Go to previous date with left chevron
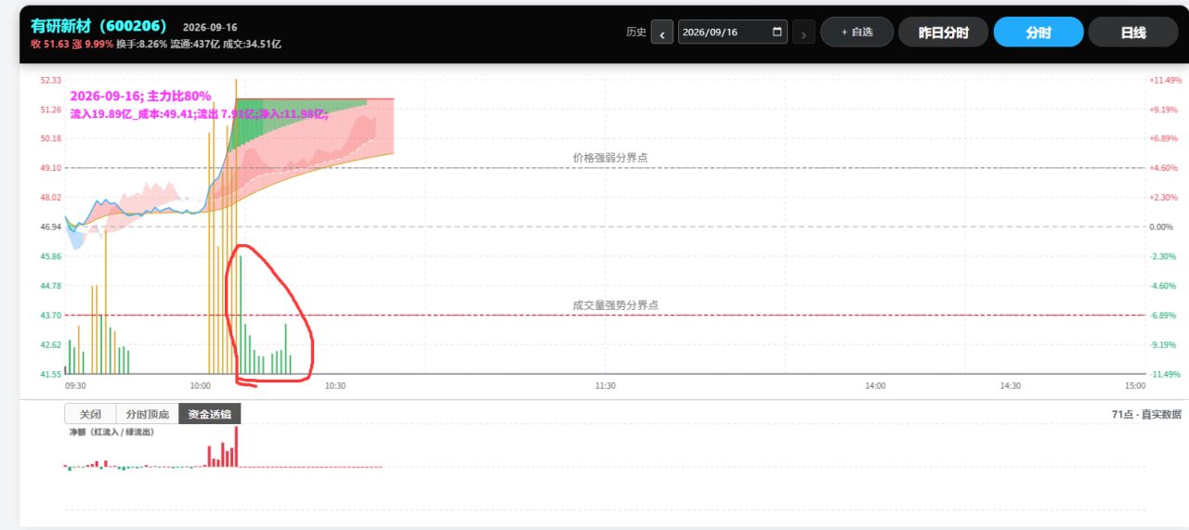 click(x=661, y=32)
